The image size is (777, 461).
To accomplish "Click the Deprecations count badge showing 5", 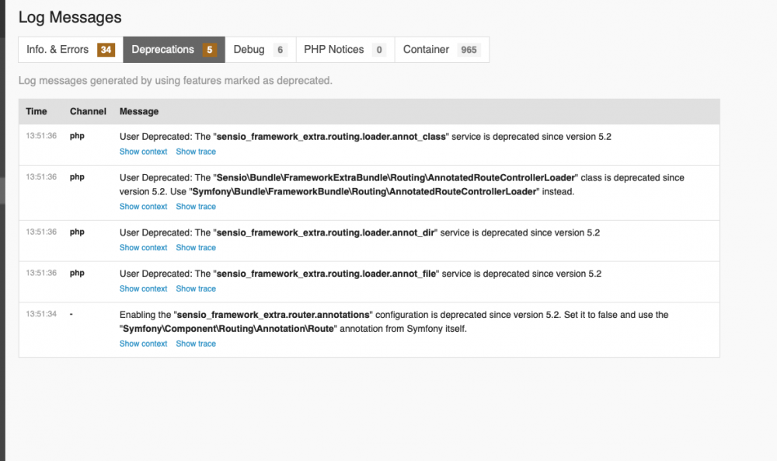I will click(x=207, y=49).
